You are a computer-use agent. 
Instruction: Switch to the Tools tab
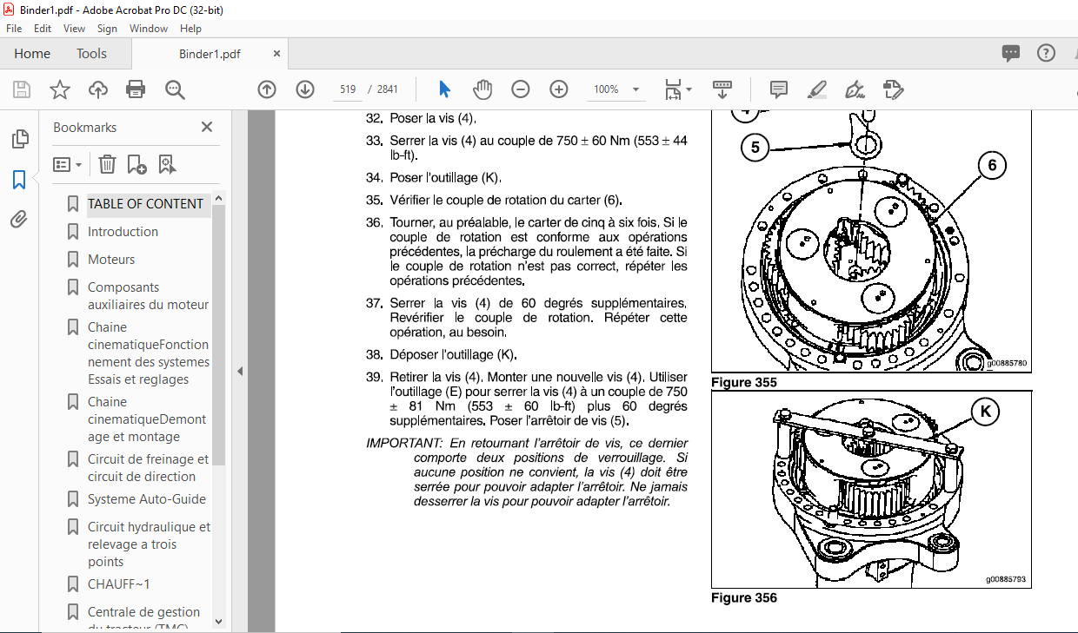pyautogui.click(x=91, y=54)
